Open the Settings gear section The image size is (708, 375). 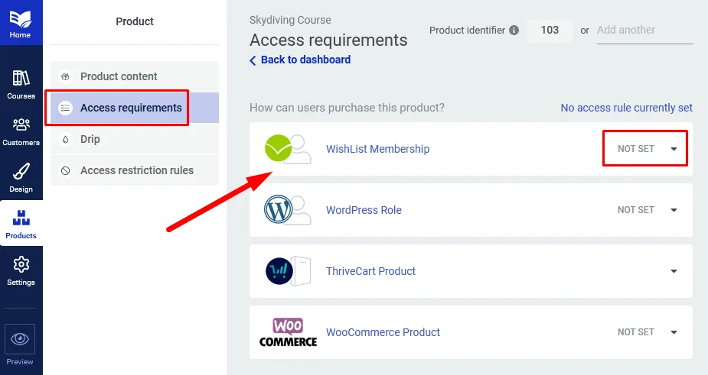click(x=21, y=271)
